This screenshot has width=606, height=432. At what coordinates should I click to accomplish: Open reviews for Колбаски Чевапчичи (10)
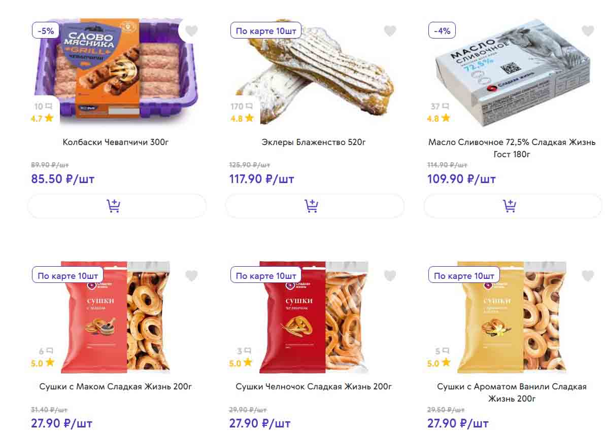(x=44, y=106)
